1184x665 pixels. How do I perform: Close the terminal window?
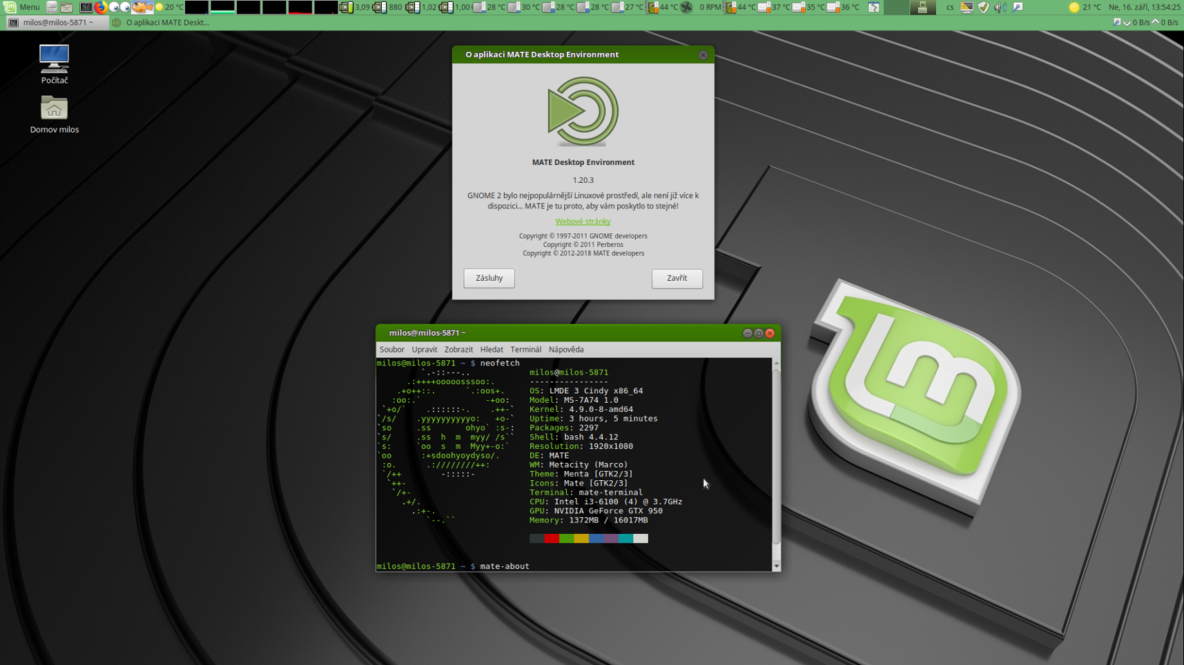[770, 333]
